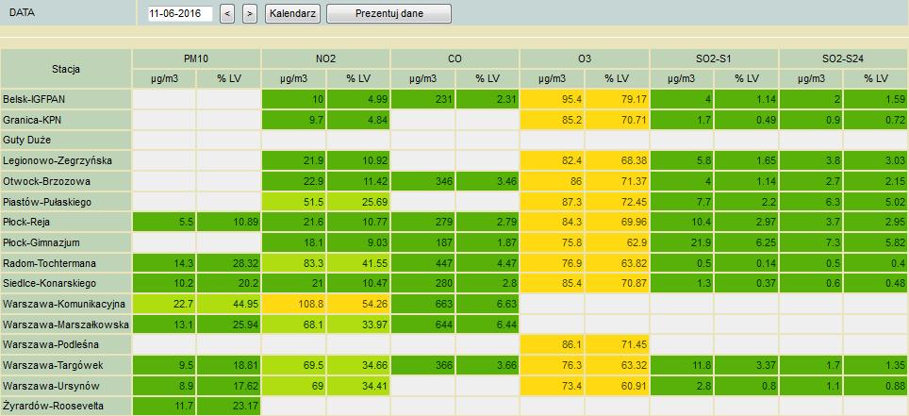Click CO value 231 for Belsk-IGFPAN
The height and width of the screenshot is (416, 909).
click(422, 99)
